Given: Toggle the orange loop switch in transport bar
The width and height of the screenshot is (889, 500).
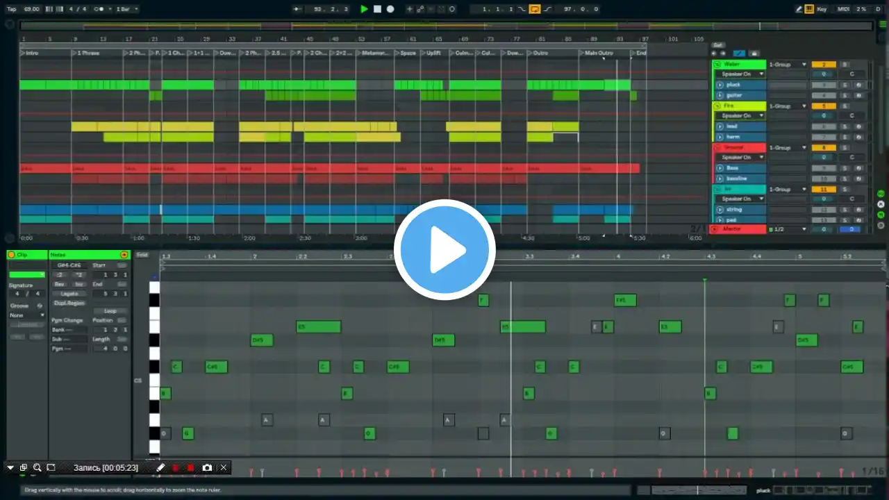Looking at the screenshot, I should pyautogui.click(x=534, y=9).
